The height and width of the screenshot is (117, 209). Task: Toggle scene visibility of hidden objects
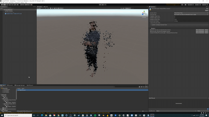59,8
